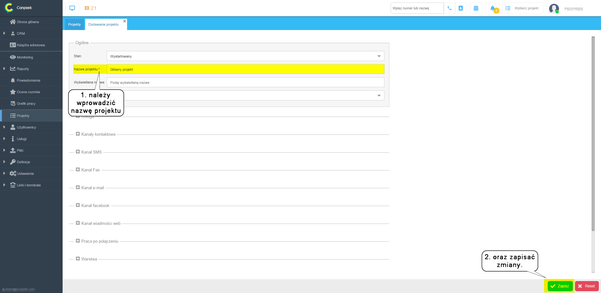Click the Grafik pracy schedule icon
Screen dimensions: 601x293
point(13,104)
